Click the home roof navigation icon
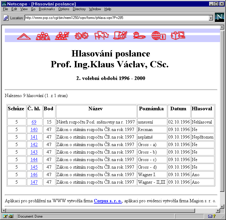Screen dimensions: 226x220 (x=24, y=36)
